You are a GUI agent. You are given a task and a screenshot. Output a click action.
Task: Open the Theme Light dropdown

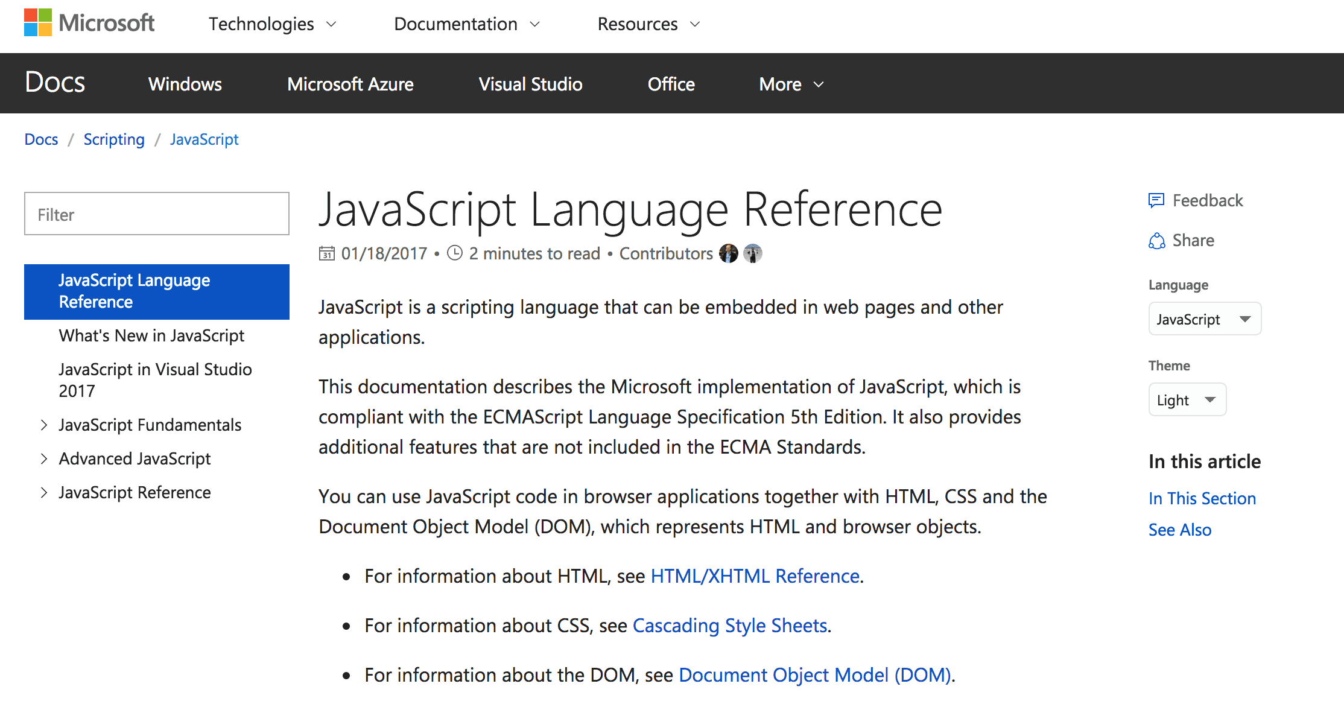coord(1187,400)
